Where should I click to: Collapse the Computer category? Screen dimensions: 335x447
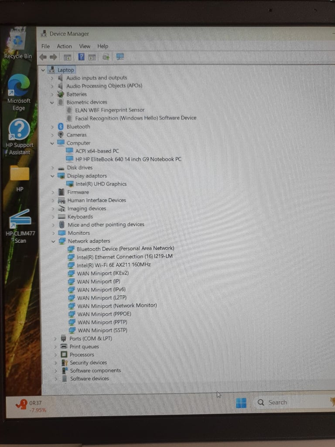point(52,143)
